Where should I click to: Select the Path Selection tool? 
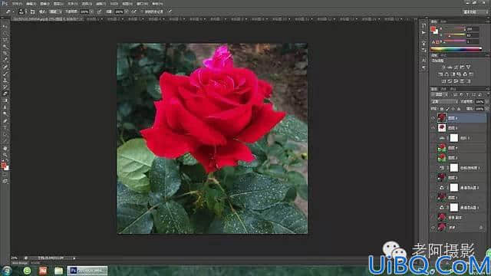pyautogui.click(x=5, y=135)
